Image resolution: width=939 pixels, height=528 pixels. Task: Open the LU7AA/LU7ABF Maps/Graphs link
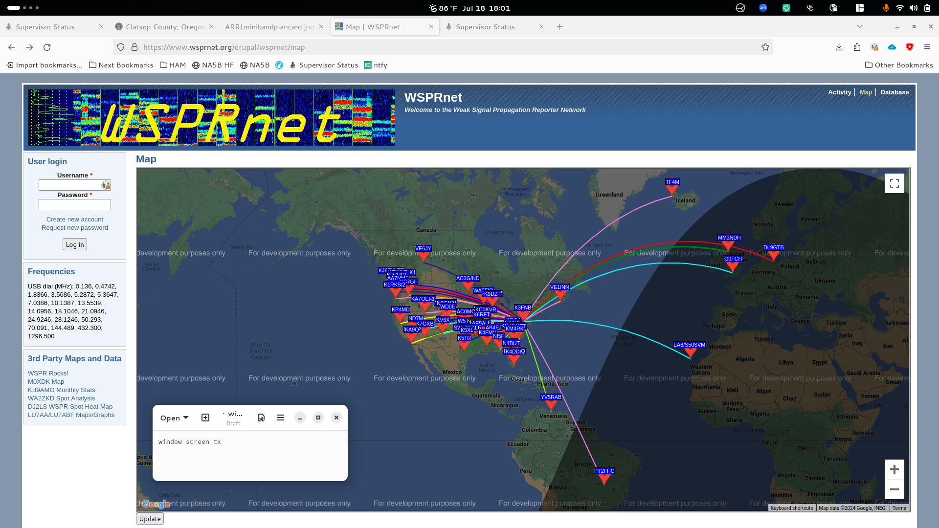[x=71, y=415]
